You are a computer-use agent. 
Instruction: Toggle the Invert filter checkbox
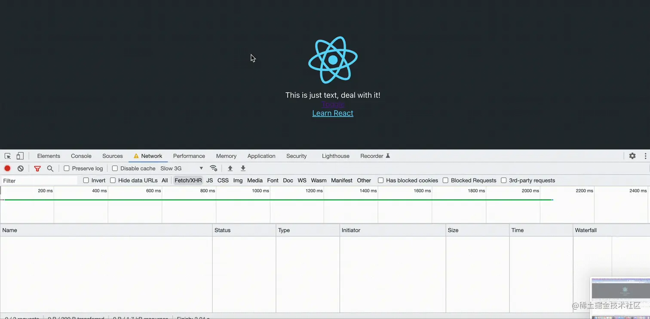pyautogui.click(x=86, y=181)
